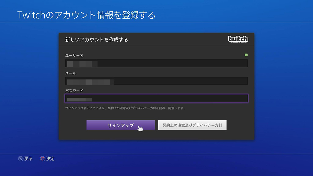Click the パスワード label
The height and width of the screenshot is (176, 313).
pyautogui.click(x=74, y=90)
